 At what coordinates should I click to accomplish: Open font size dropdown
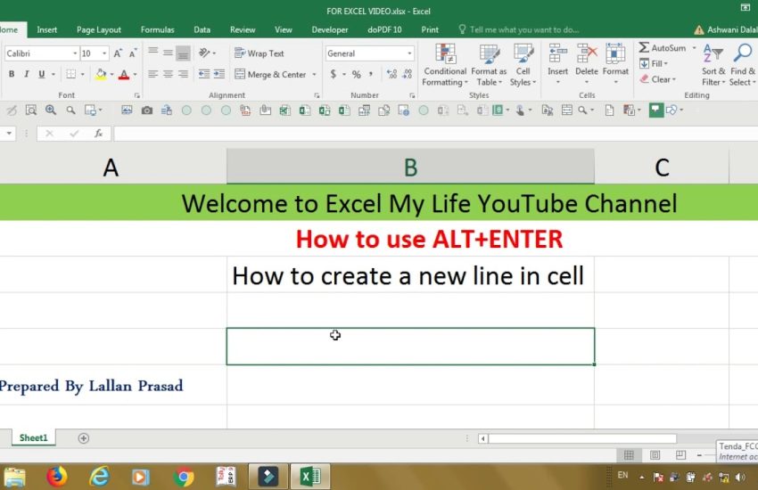point(104,53)
